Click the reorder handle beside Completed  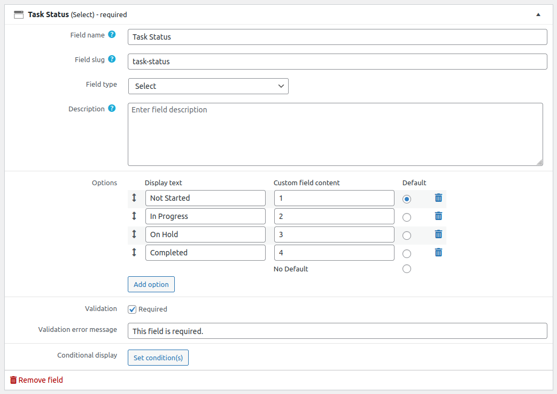point(134,253)
